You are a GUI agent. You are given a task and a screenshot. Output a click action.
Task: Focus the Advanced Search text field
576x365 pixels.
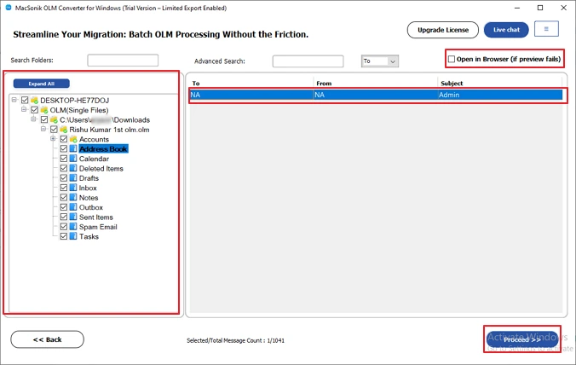click(308, 61)
